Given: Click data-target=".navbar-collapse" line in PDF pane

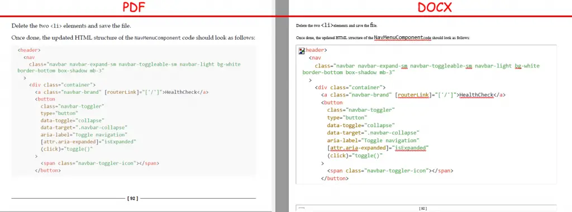Looking at the screenshot, I should click(84, 127).
